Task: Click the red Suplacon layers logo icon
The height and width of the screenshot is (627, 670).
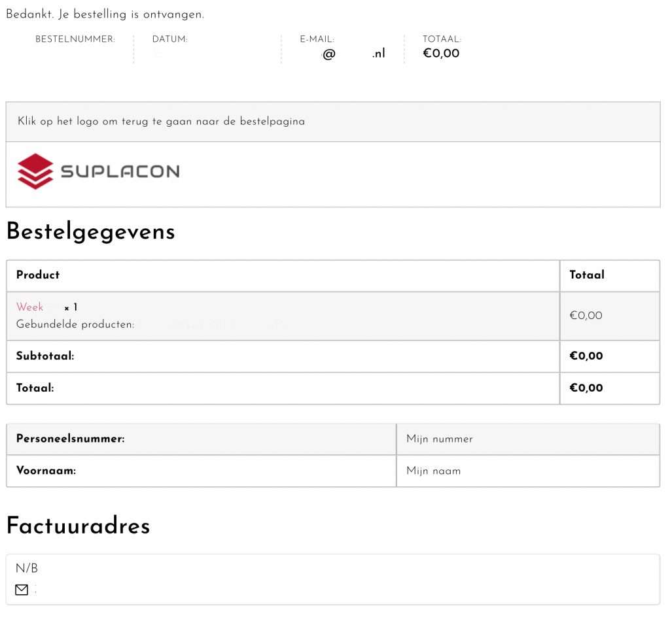Action: [x=35, y=171]
